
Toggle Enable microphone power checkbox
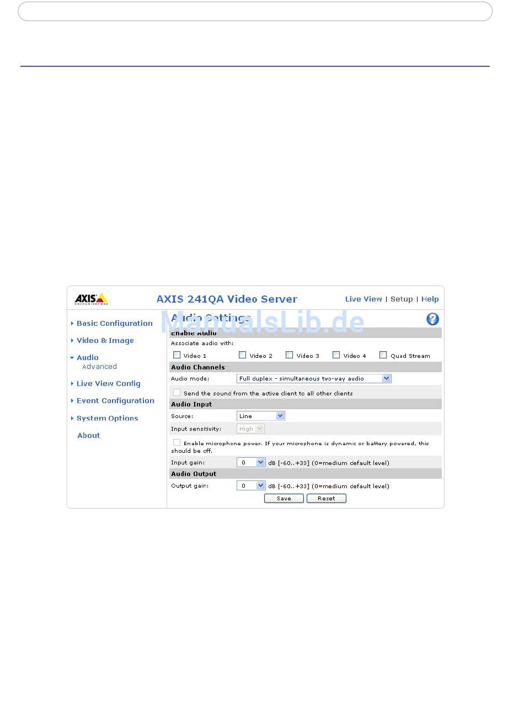point(177,442)
